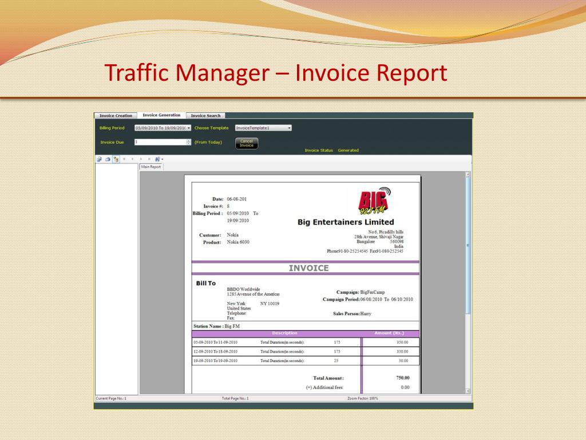Switch to the Invoice Search tab
Image resolution: width=586 pixels, height=440 pixels.
[205, 116]
